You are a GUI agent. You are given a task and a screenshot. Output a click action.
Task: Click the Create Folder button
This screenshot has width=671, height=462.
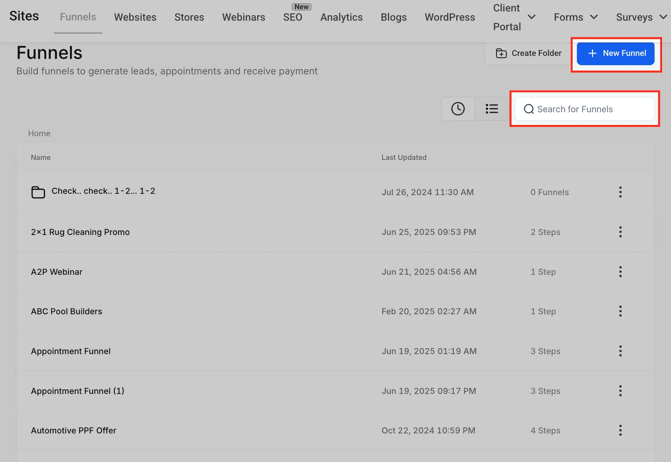[x=528, y=53]
